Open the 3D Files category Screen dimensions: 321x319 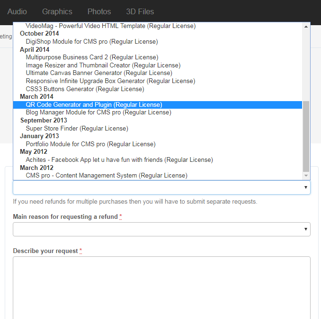pos(140,11)
